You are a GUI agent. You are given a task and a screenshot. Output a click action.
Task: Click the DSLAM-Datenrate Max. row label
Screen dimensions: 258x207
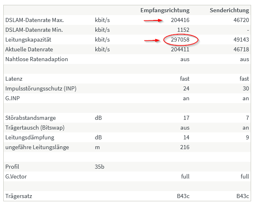coord(35,20)
